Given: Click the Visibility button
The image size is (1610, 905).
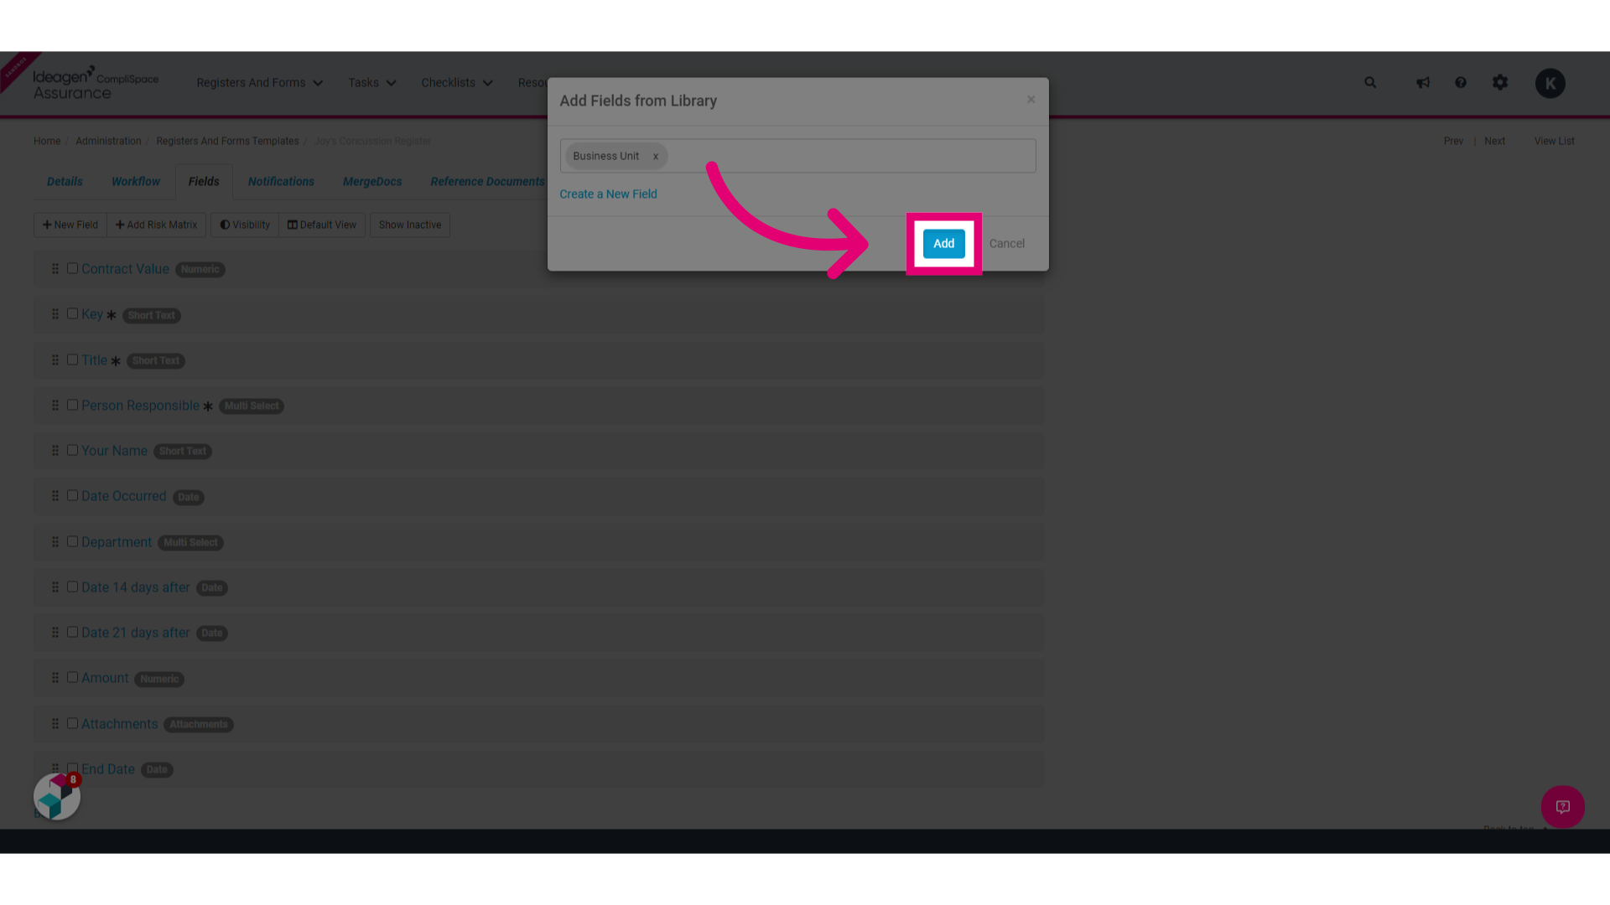Looking at the screenshot, I should [x=245, y=225].
